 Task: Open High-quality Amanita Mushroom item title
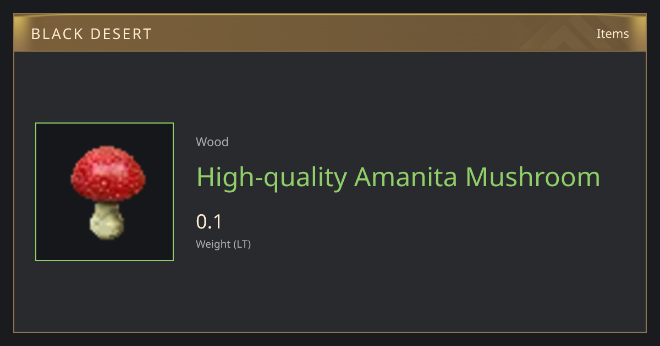[398, 177]
